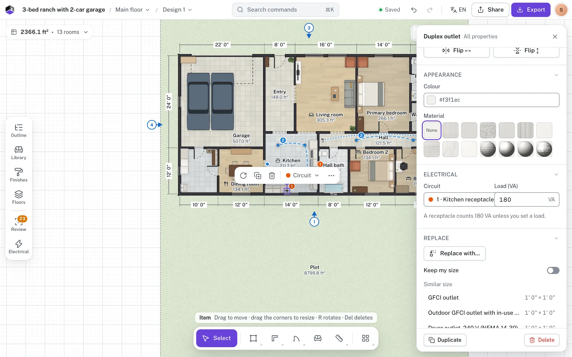Click the trash icon in floating toolbar
Image resolution: width=572 pixels, height=357 pixels.
point(272,176)
